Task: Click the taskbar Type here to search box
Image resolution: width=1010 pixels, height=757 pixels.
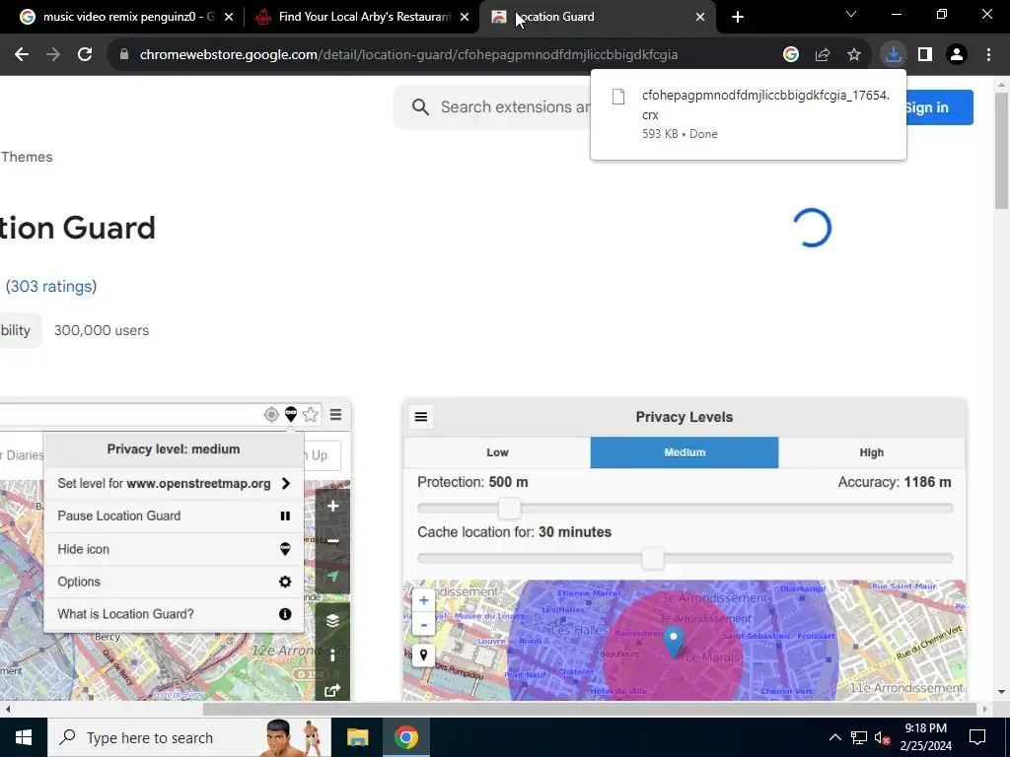Action: pos(189,737)
